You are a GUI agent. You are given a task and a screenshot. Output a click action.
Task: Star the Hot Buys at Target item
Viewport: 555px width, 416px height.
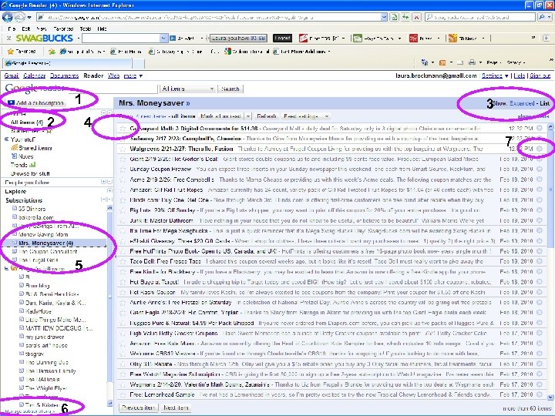tap(123, 282)
